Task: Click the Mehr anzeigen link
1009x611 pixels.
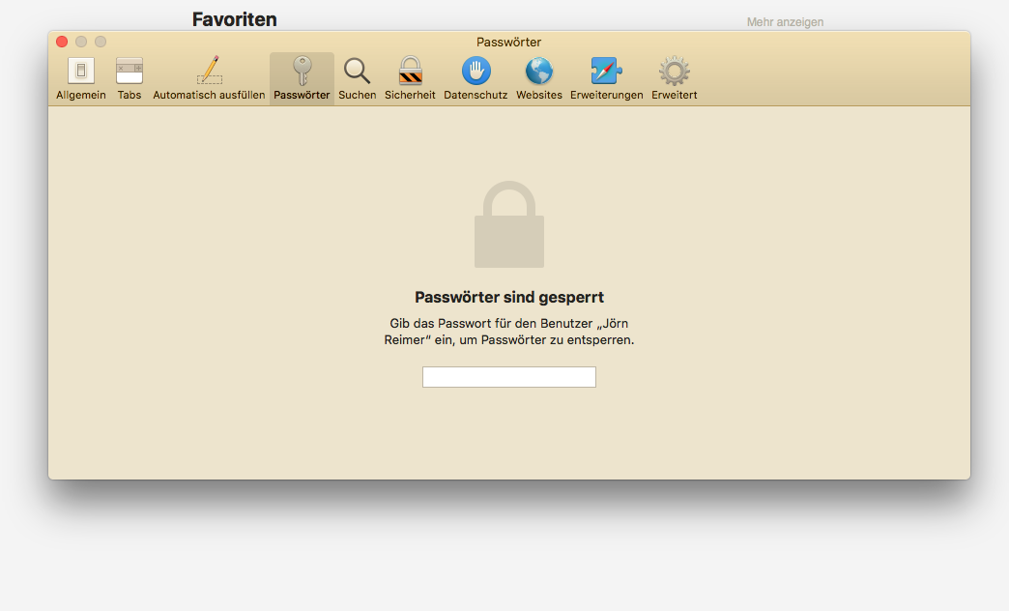Action: (x=785, y=22)
